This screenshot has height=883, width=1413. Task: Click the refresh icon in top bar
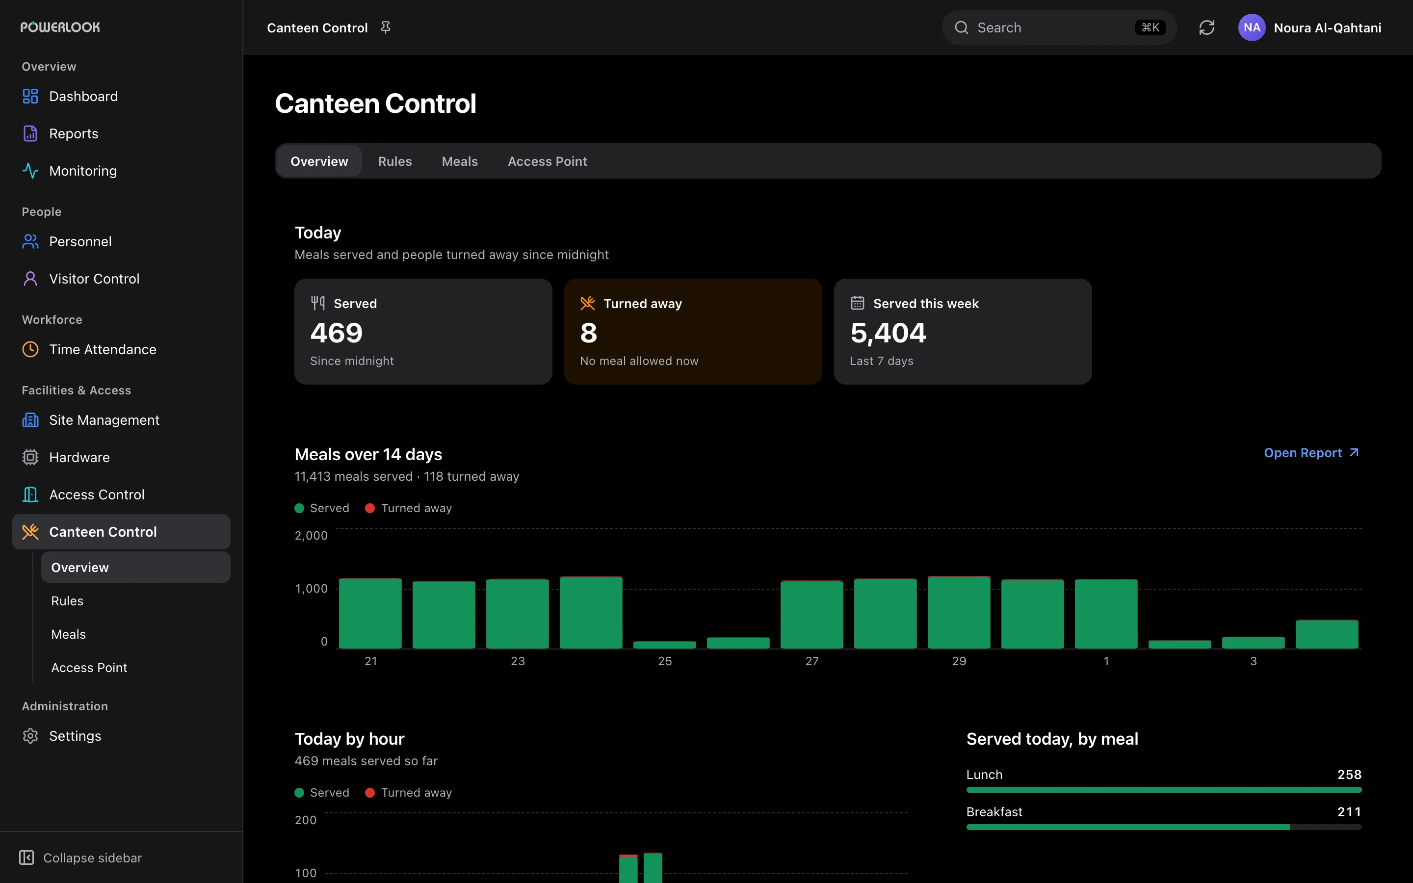[1207, 27]
